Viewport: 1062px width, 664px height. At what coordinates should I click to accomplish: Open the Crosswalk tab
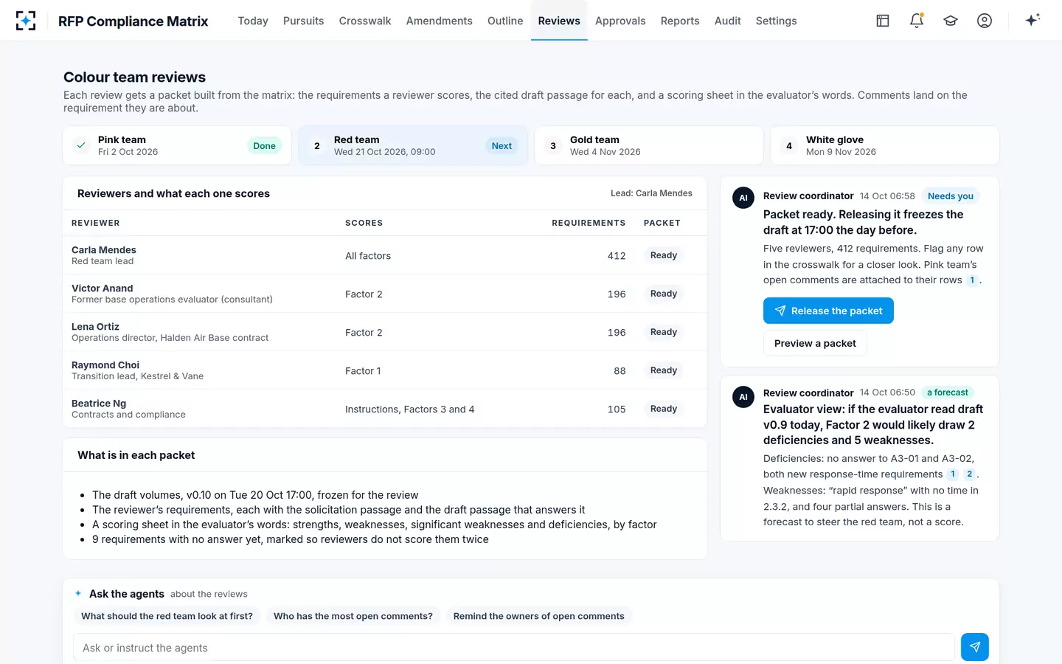click(365, 21)
